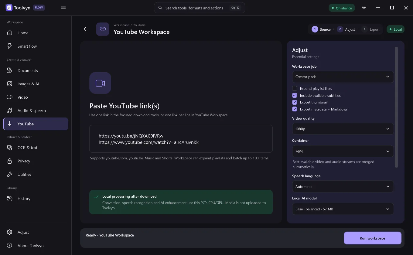Open Smart flow in the sidebar
Image resolution: width=413 pixels, height=255 pixels.
click(x=36, y=46)
